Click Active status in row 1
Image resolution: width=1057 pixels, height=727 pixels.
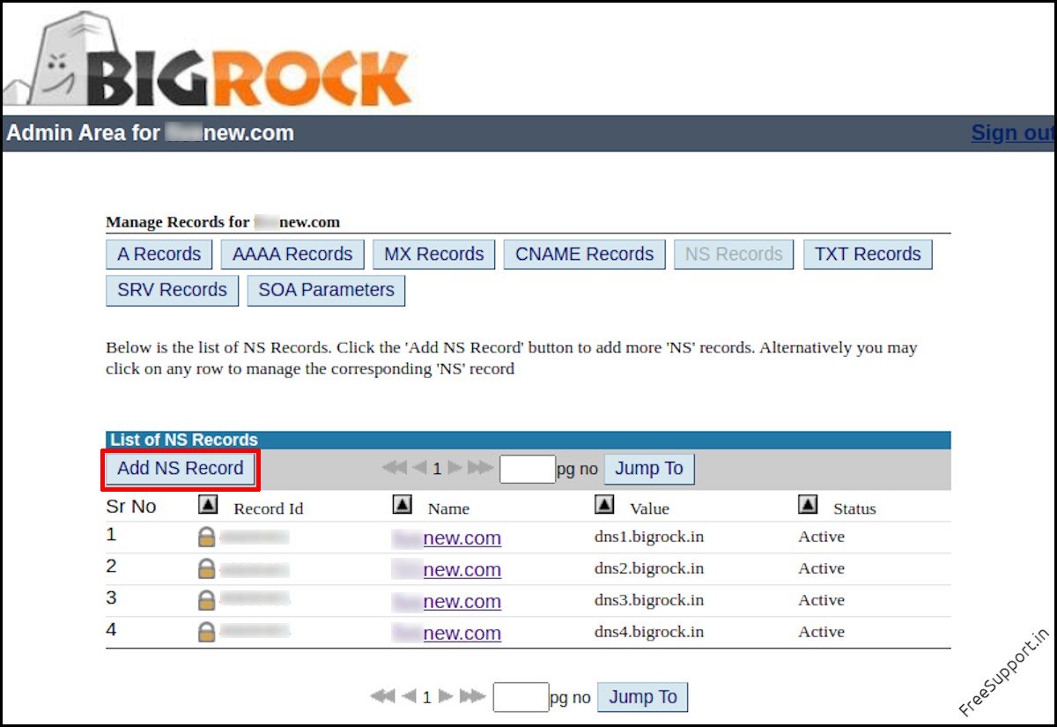click(x=821, y=537)
